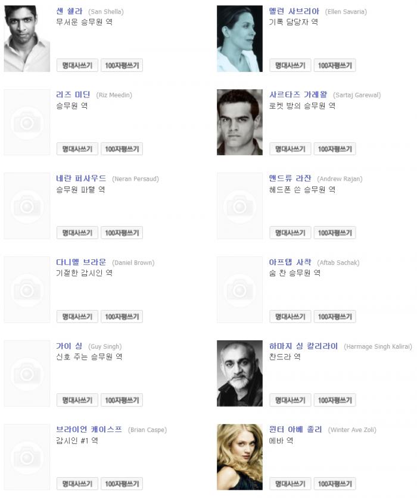Click 100자평쓰기 button under San Shella

[x=122, y=65]
